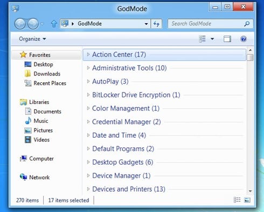Viewport: 264px width, 212px height.
Task: Expand the AutoPlay group triangle
Action: 88,81
